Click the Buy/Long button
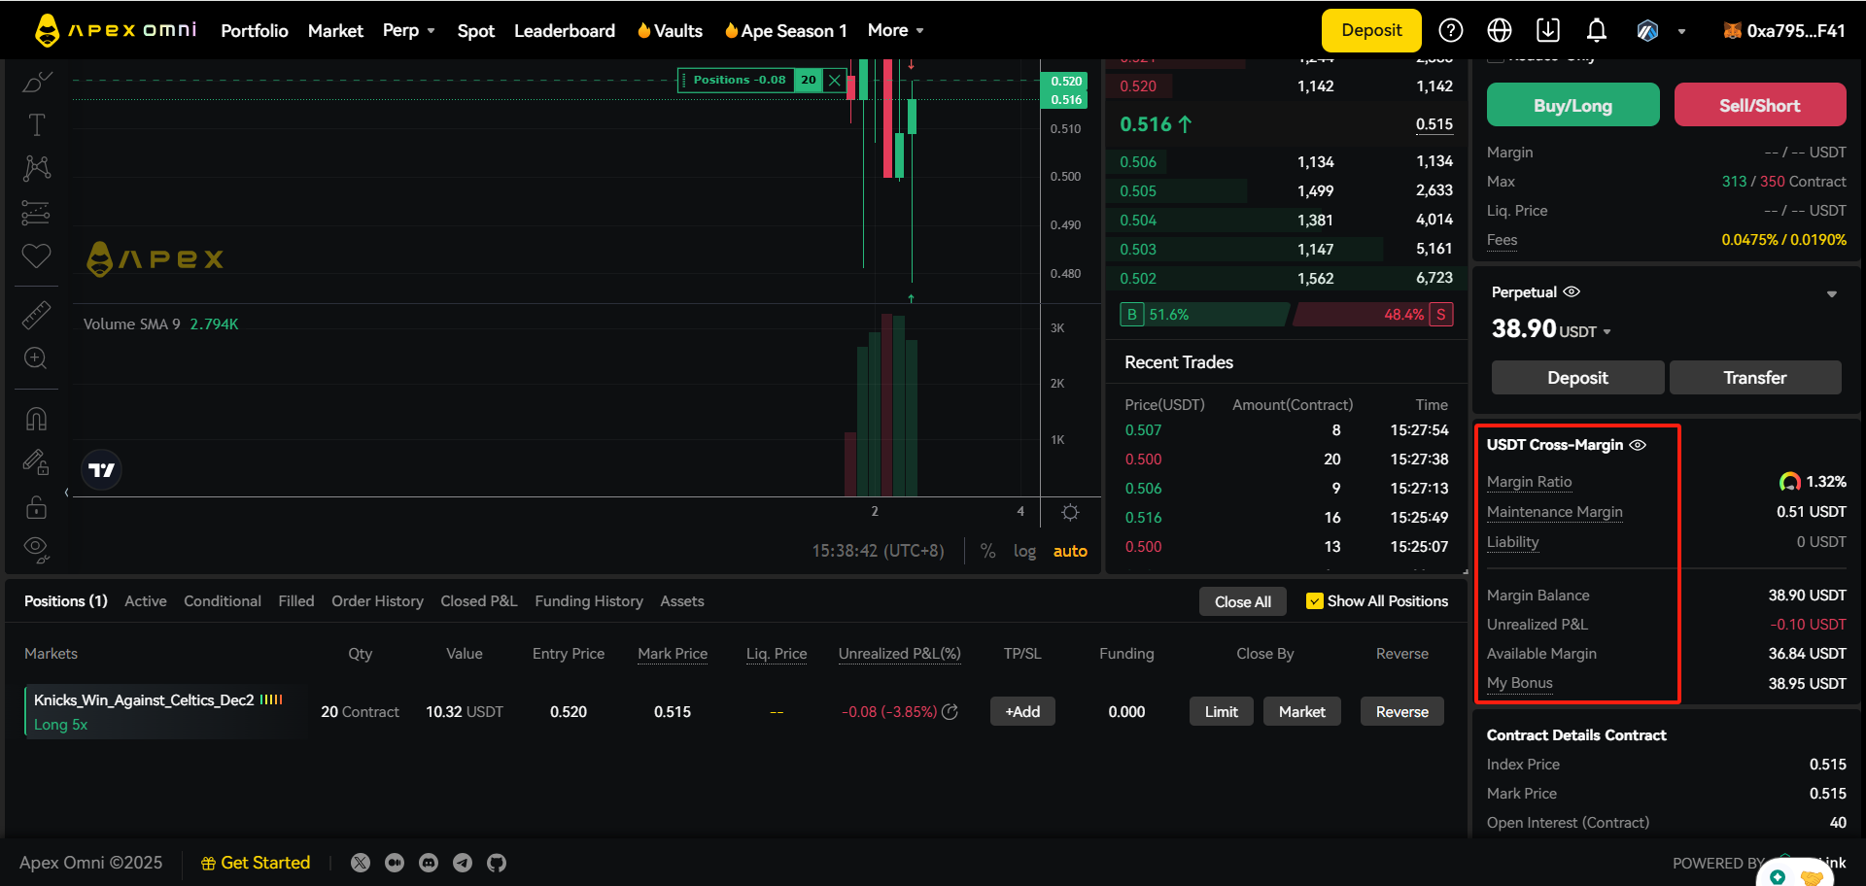This screenshot has width=1866, height=886. point(1572,105)
